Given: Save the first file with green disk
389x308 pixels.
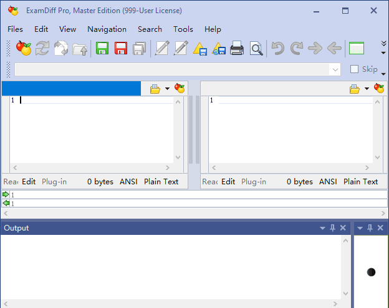Looking at the screenshot, I should [x=102, y=48].
